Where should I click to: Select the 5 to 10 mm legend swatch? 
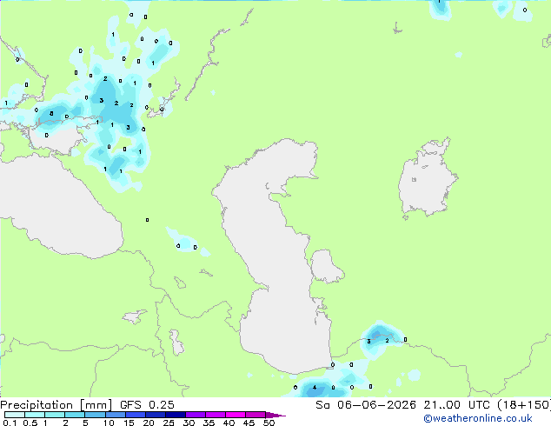click(95, 415)
